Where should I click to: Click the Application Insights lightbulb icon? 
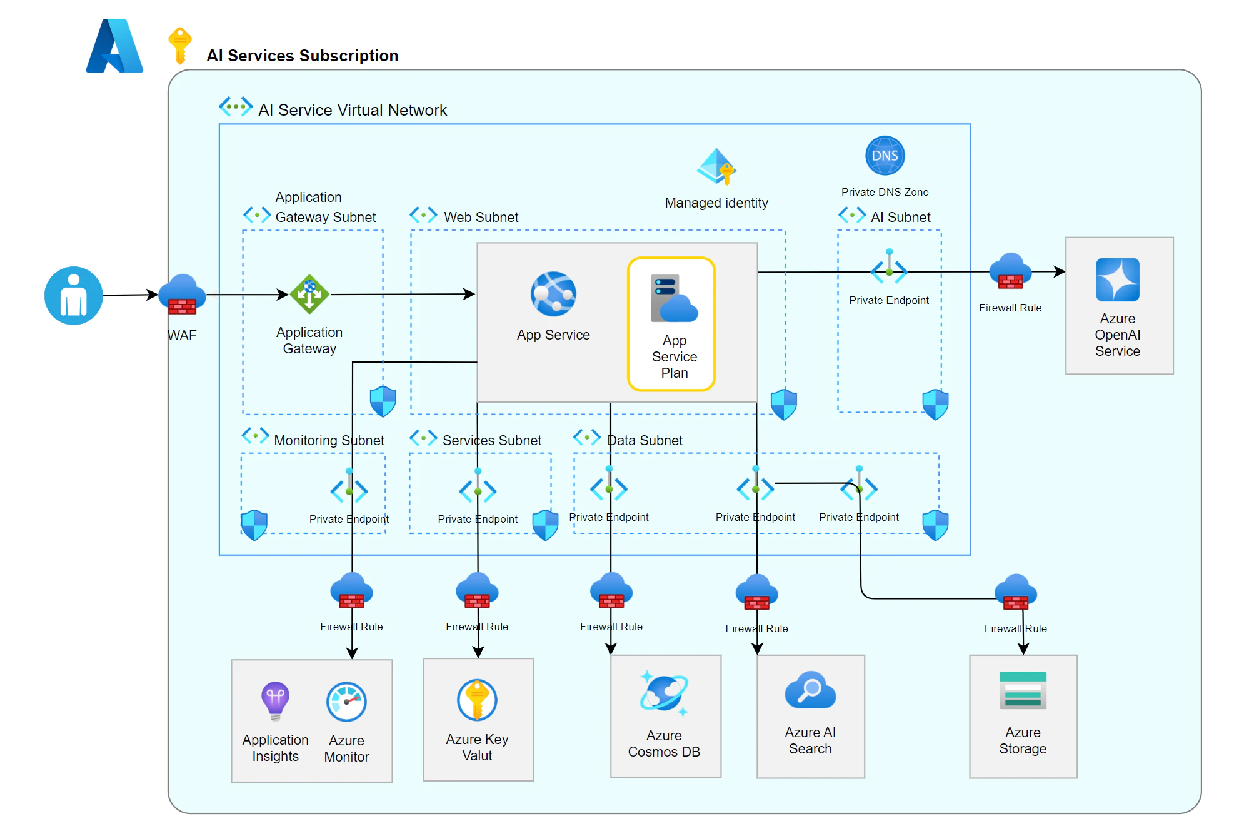point(275,701)
